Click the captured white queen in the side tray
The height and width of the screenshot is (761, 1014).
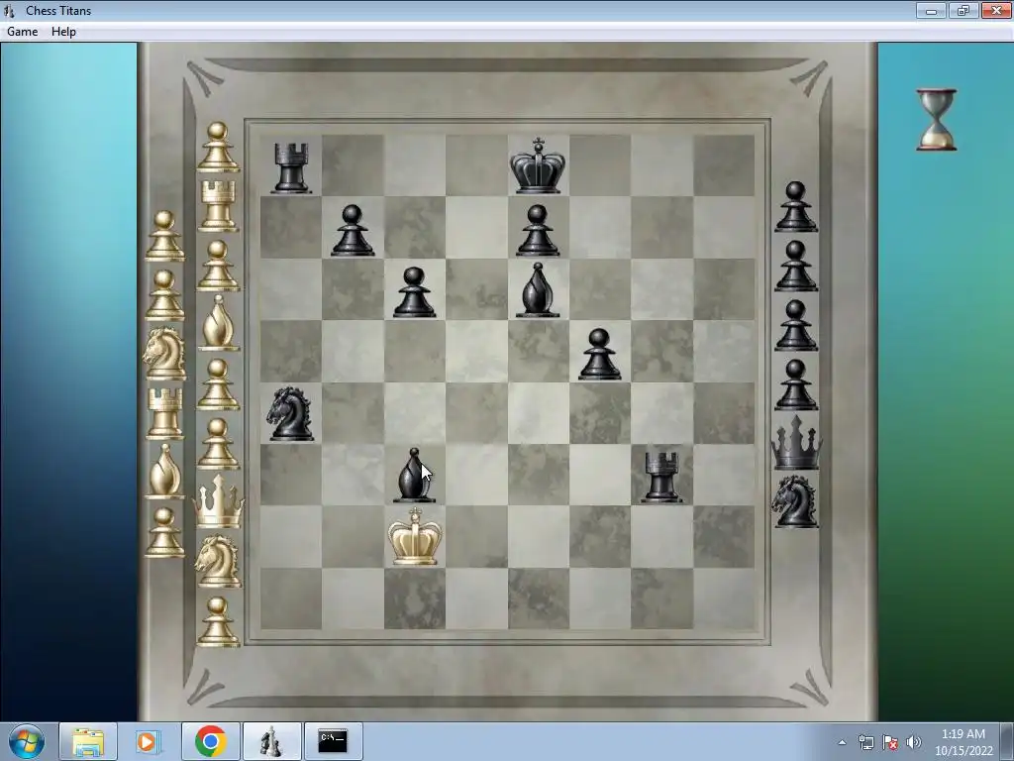[x=219, y=501]
